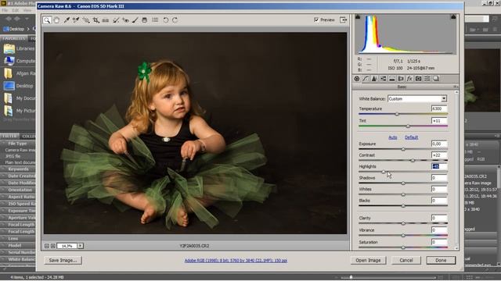
Task: Click the Clarity value field
Action: 439,218
